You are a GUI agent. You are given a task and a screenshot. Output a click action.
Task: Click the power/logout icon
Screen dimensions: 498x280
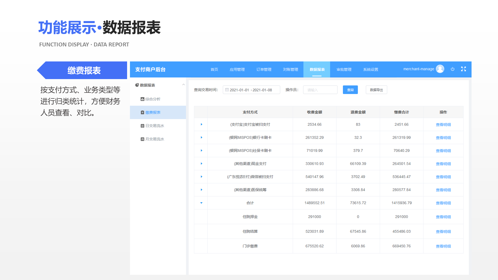click(x=453, y=69)
